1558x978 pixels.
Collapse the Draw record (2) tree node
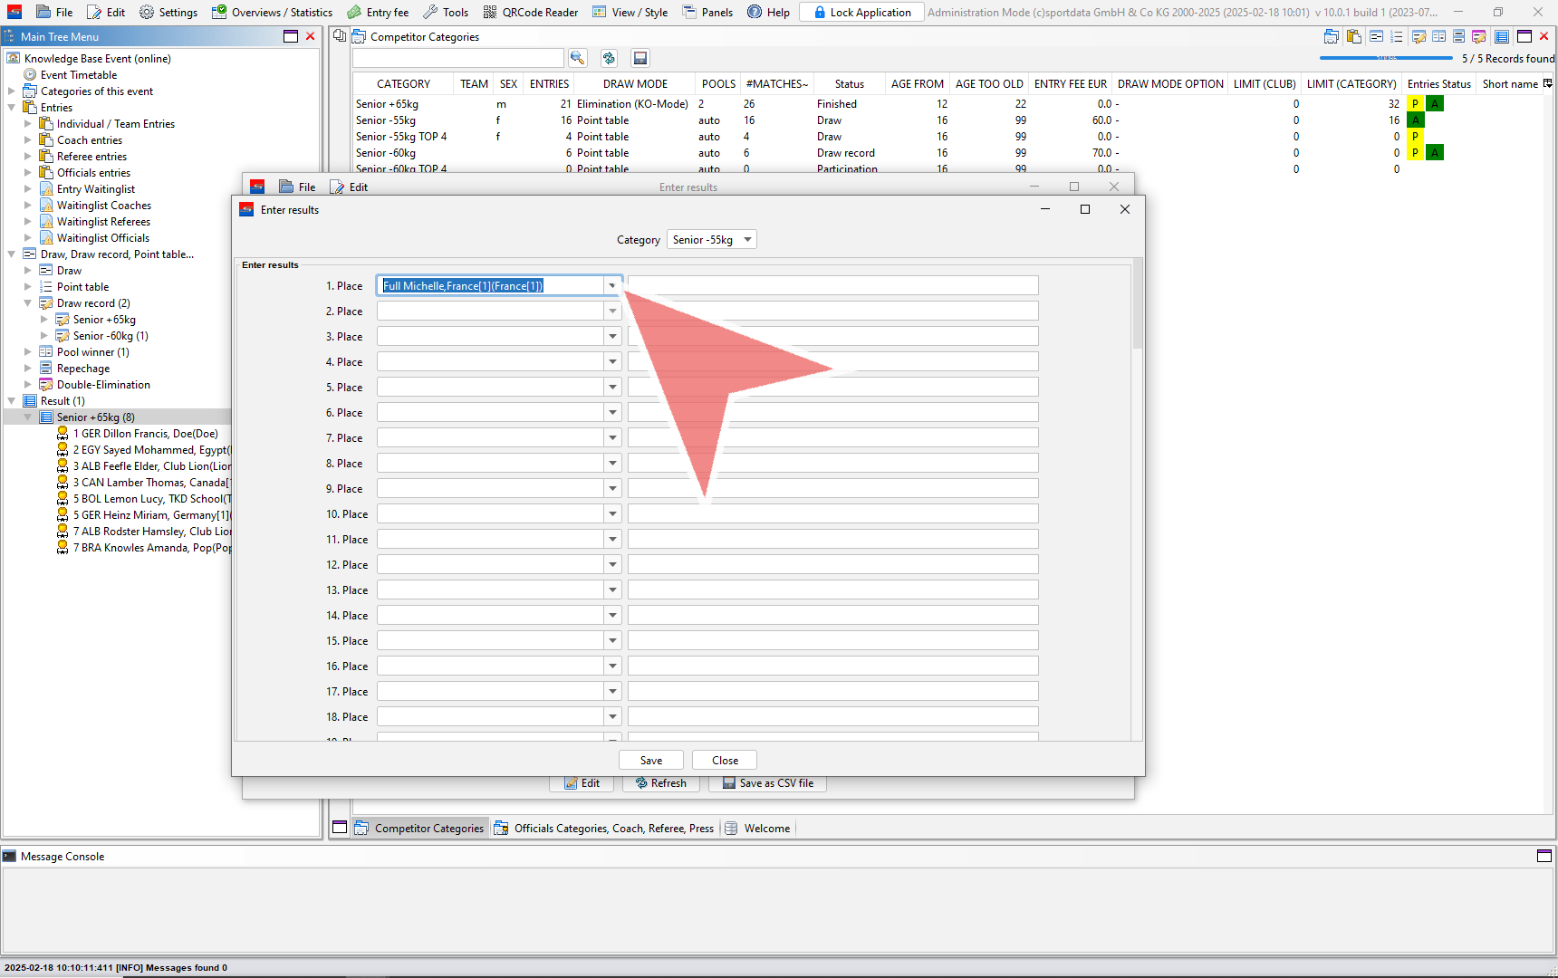(x=28, y=303)
